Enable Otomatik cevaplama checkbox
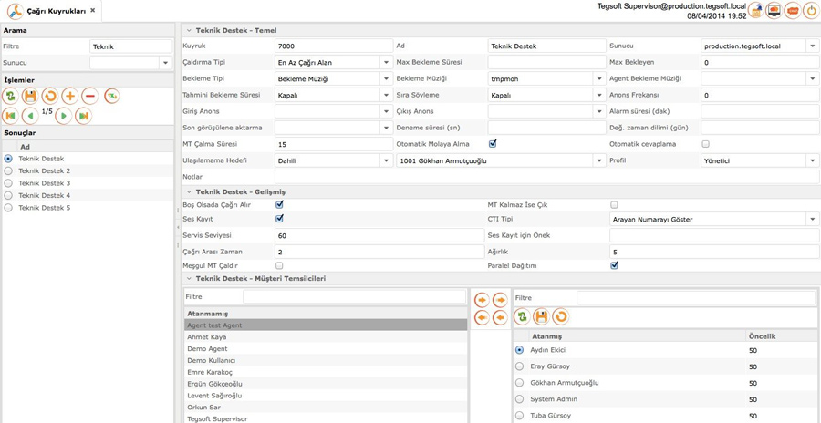821x423 pixels. tap(705, 144)
